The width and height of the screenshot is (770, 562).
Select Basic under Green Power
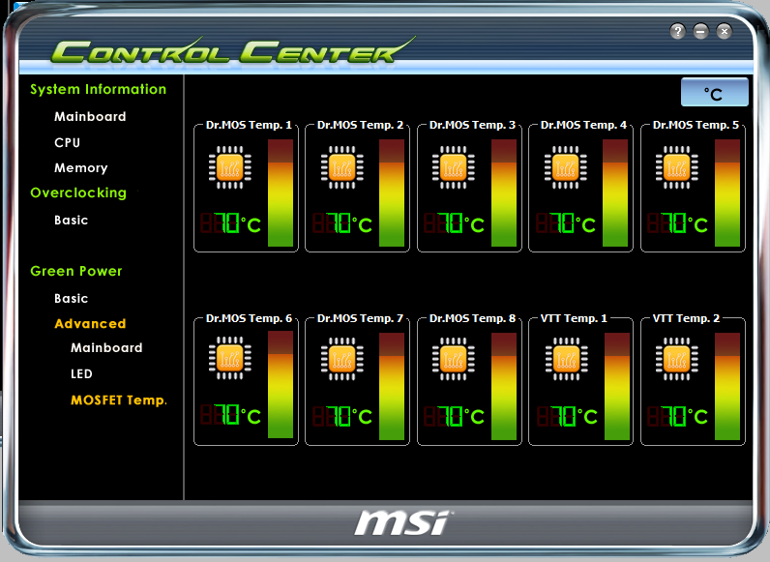72,299
